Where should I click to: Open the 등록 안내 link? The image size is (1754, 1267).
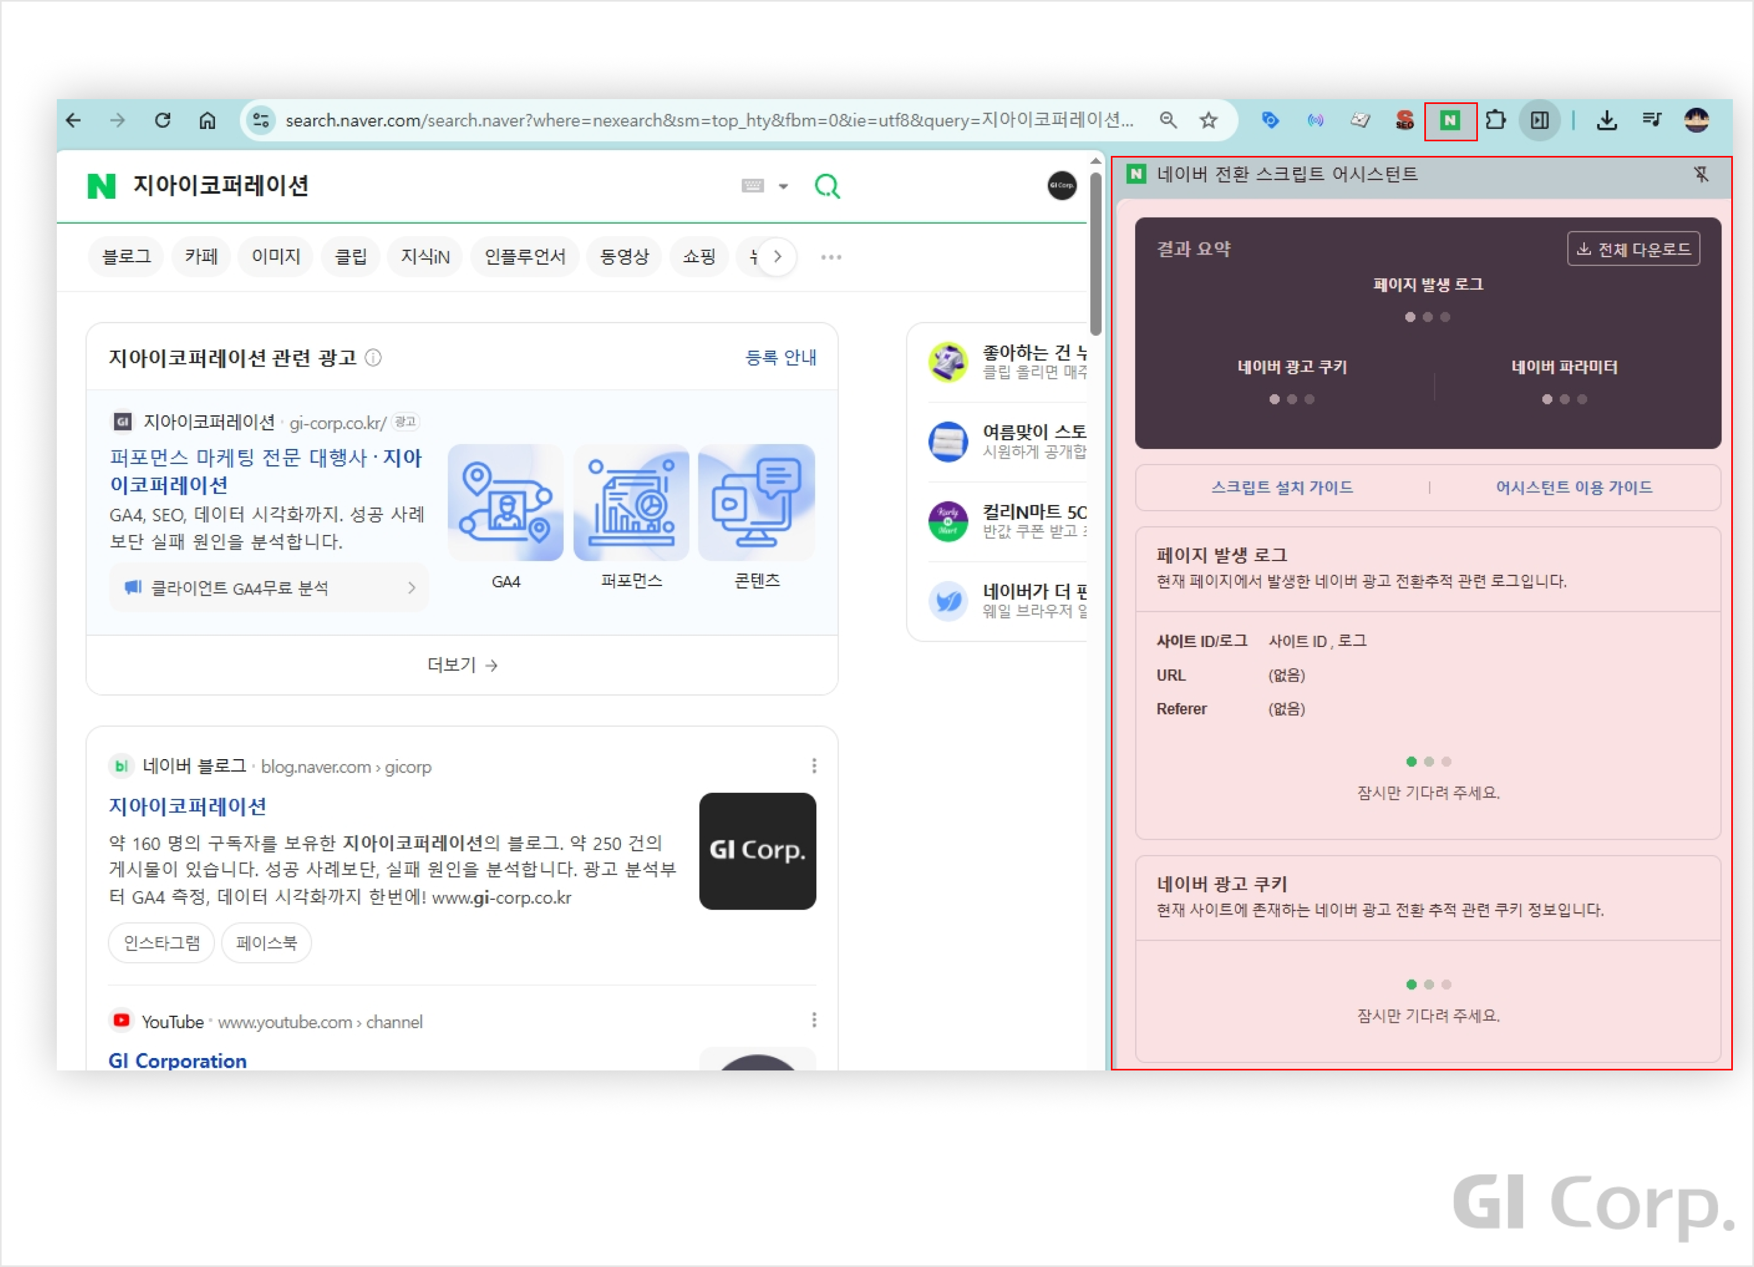pyautogui.click(x=780, y=357)
